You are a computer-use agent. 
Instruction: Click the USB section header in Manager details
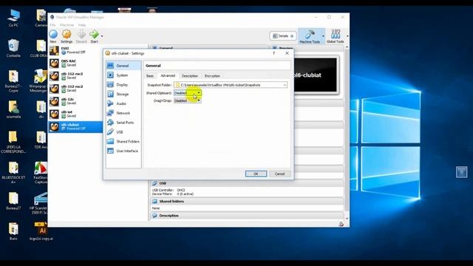[248, 183]
